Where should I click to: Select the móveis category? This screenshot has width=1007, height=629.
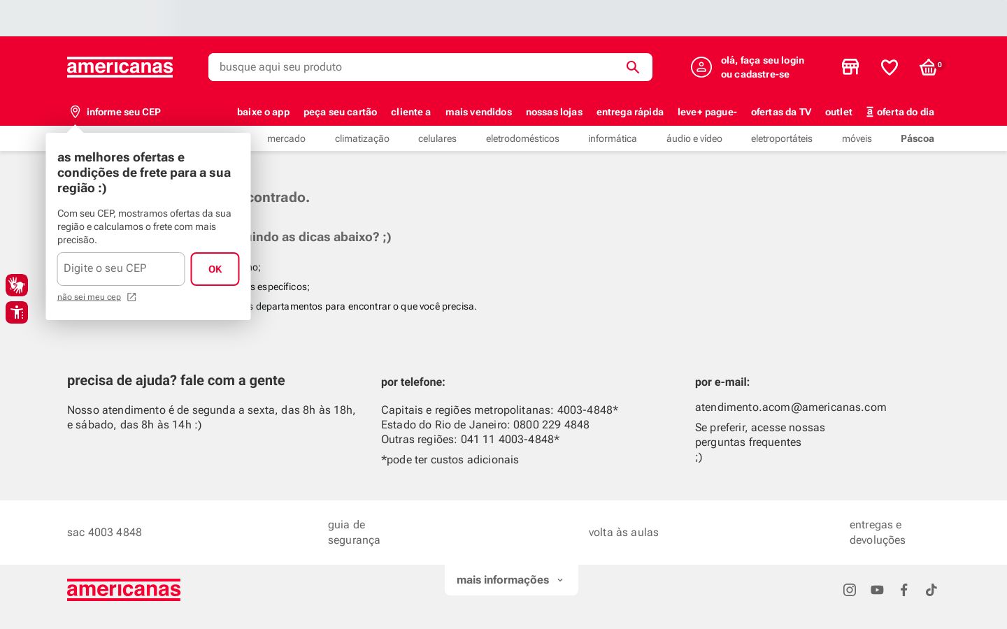[857, 138]
